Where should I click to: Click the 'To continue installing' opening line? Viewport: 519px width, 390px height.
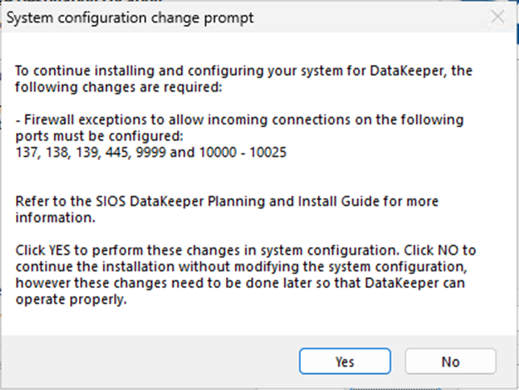[241, 72]
